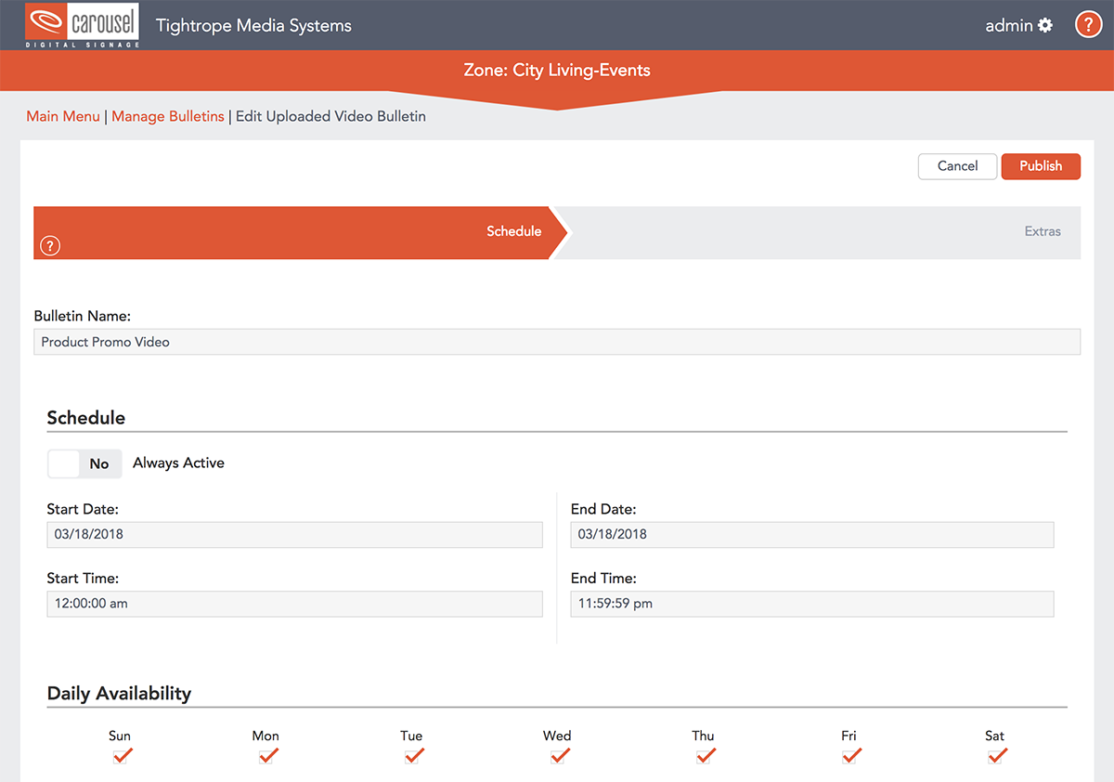
Task: Go to Main Menu link
Action: pyautogui.click(x=63, y=116)
